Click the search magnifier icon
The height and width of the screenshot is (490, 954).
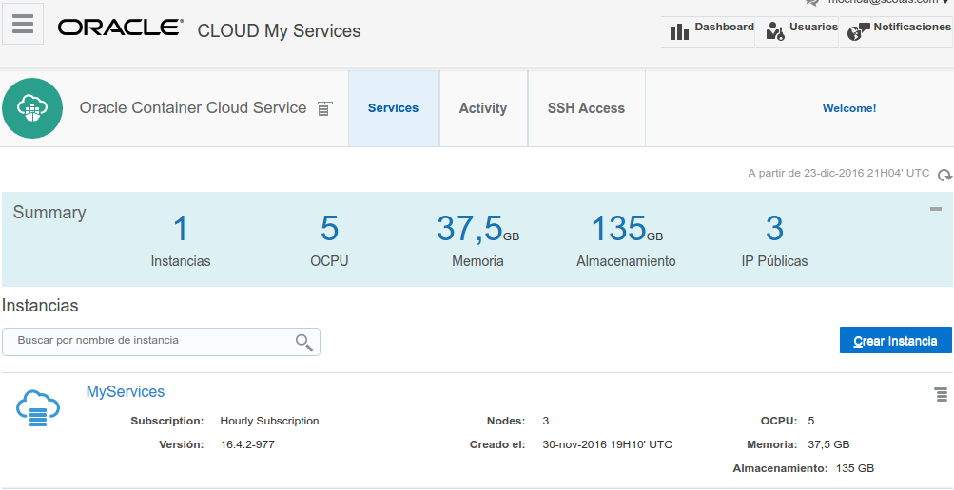pyautogui.click(x=304, y=342)
